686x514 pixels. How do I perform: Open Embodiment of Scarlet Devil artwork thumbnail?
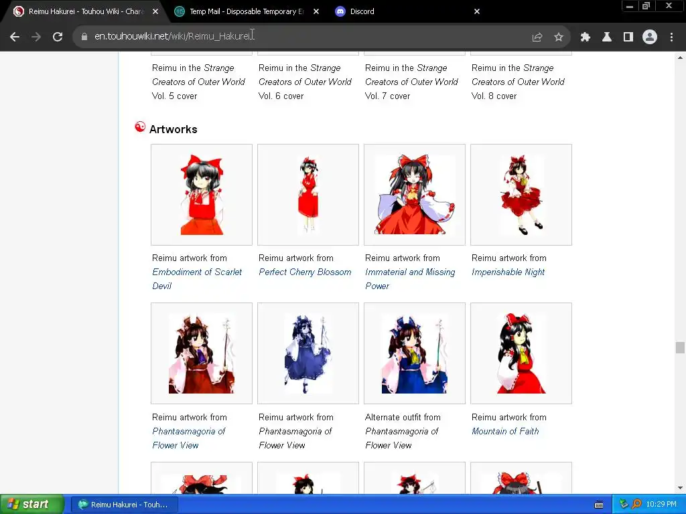202,195
